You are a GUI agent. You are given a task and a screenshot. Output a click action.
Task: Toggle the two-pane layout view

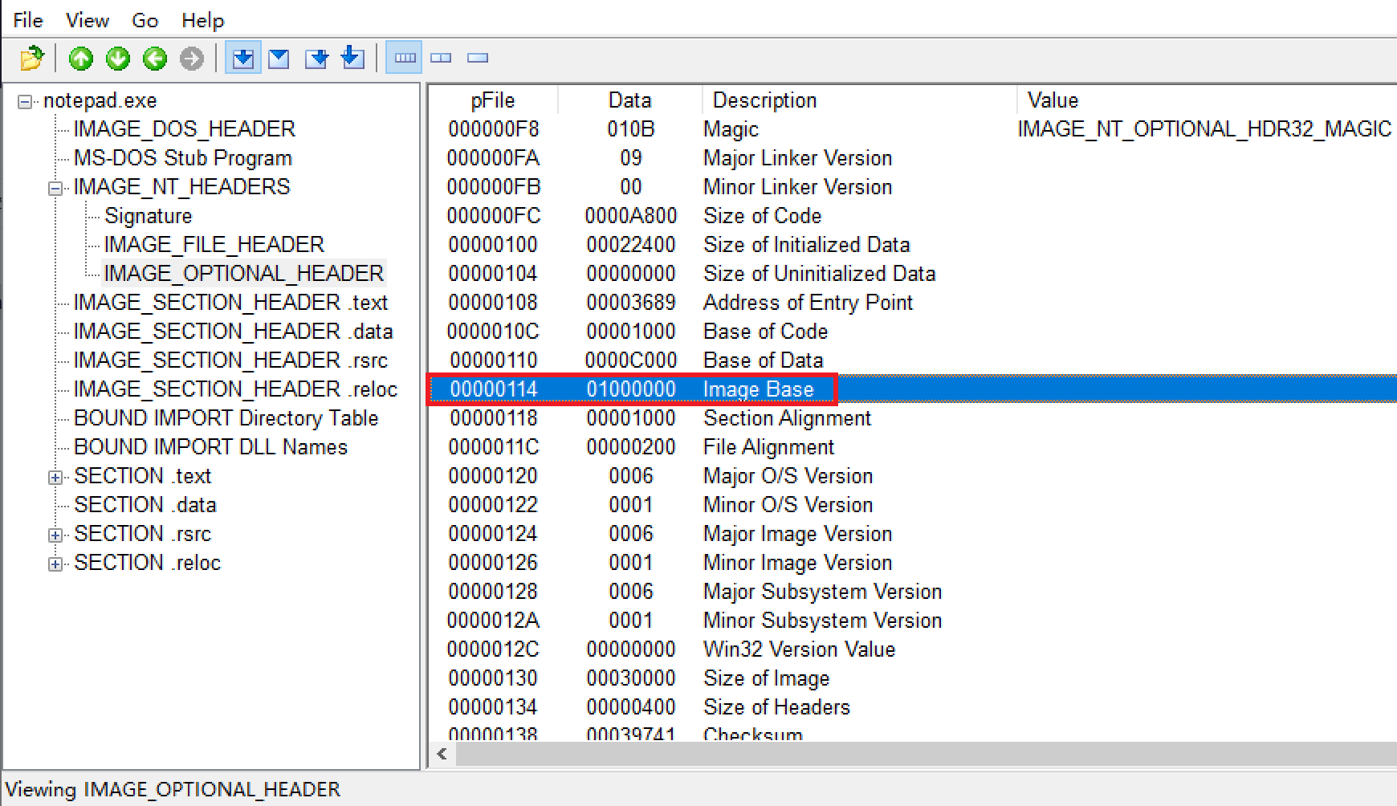(440, 58)
